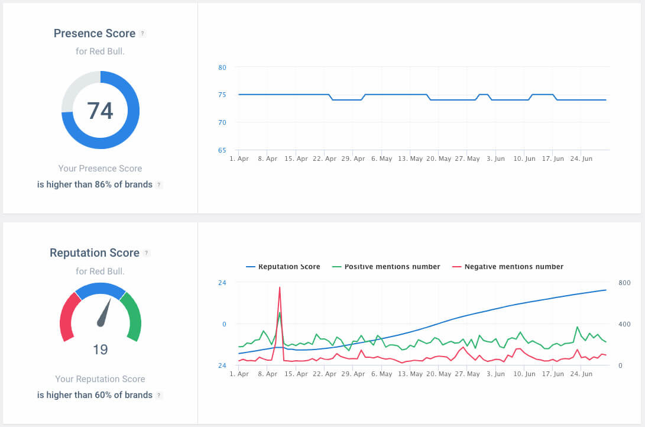Image resolution: width=645 pixels, height=427 pixels.
Task: Click the Presence Score donut showing 74
Action: pos(101,110)
